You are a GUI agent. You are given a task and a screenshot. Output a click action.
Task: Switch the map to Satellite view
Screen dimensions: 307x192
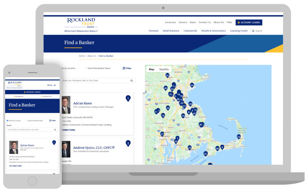(164, 69)
